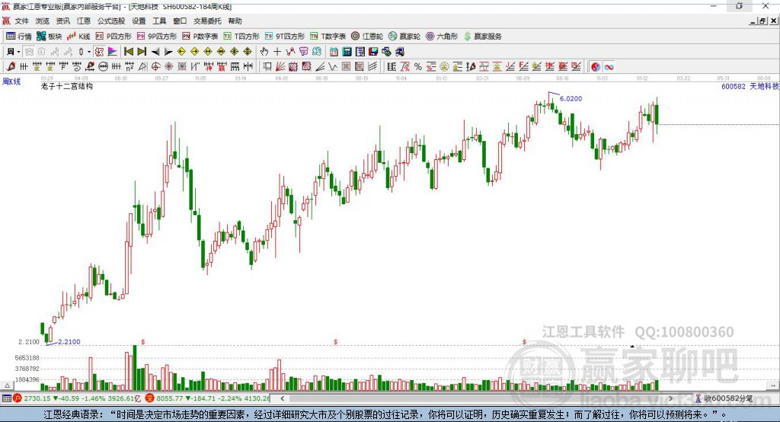Select the hand pan tool
Image resolution: width=780 pixels, height=422 pixels.
tap(264, 51)
